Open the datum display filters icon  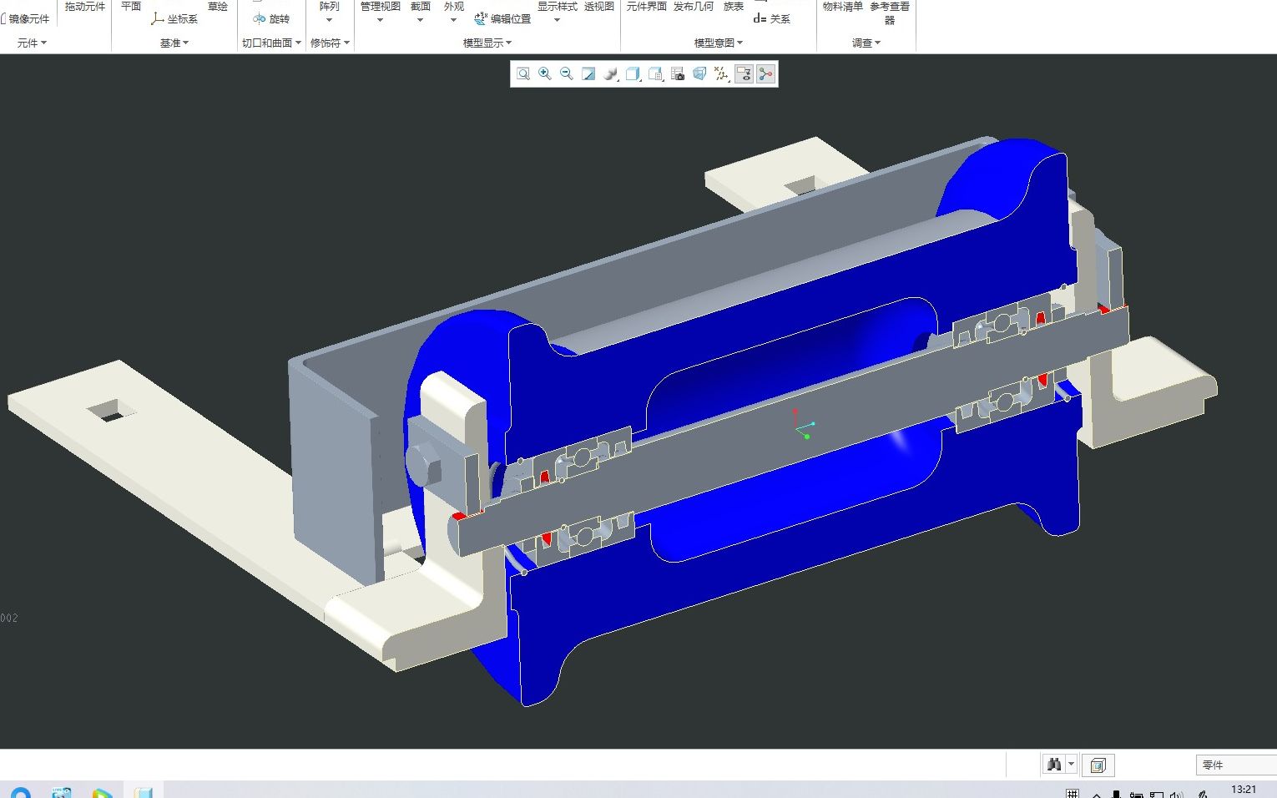tap(721, 74)
